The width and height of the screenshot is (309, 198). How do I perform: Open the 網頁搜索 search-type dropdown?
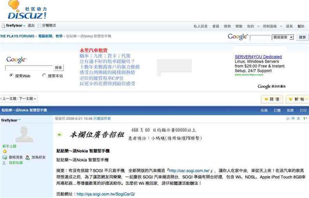click(283, 38)
